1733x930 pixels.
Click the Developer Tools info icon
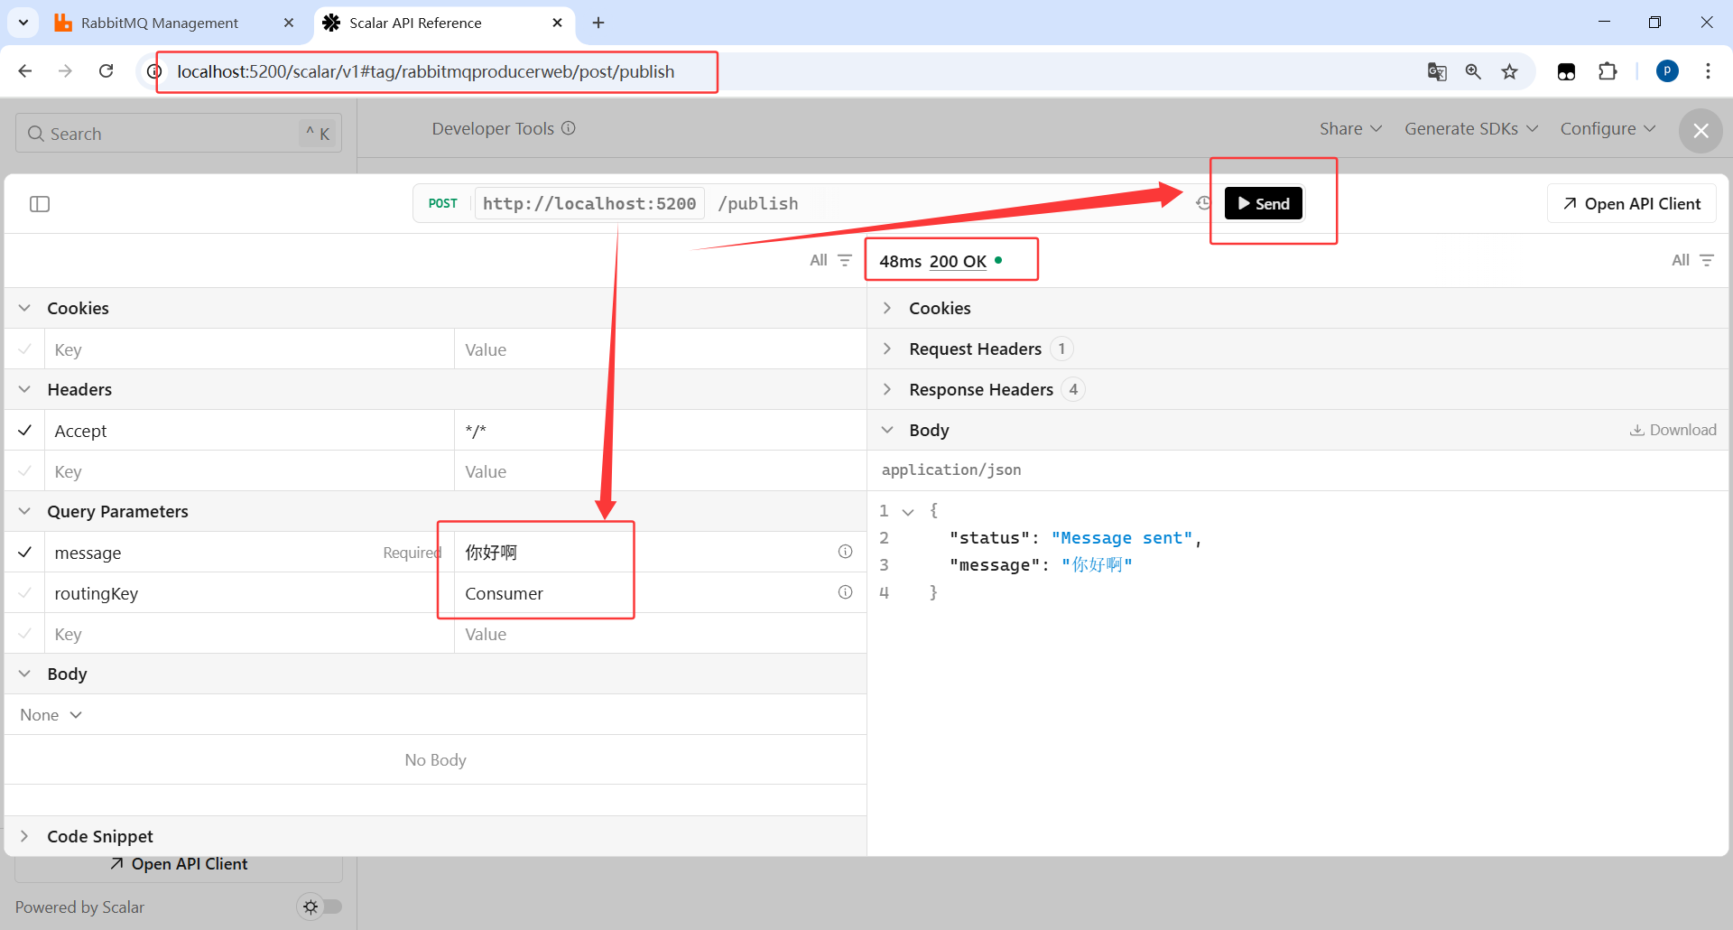(x=569, y=128)
